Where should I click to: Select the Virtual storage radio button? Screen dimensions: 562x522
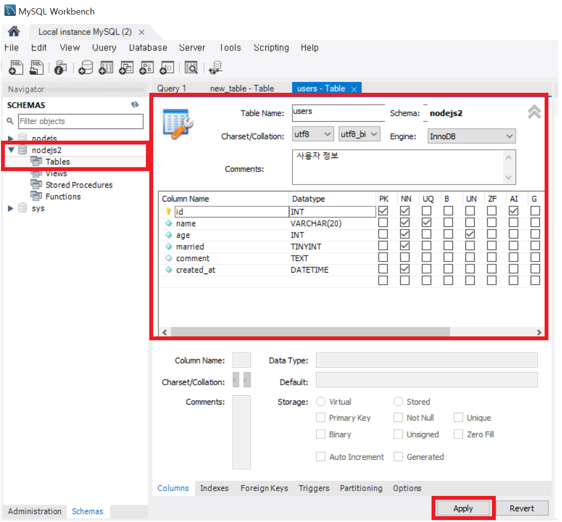pyautogui.click(x=320, y=402)
